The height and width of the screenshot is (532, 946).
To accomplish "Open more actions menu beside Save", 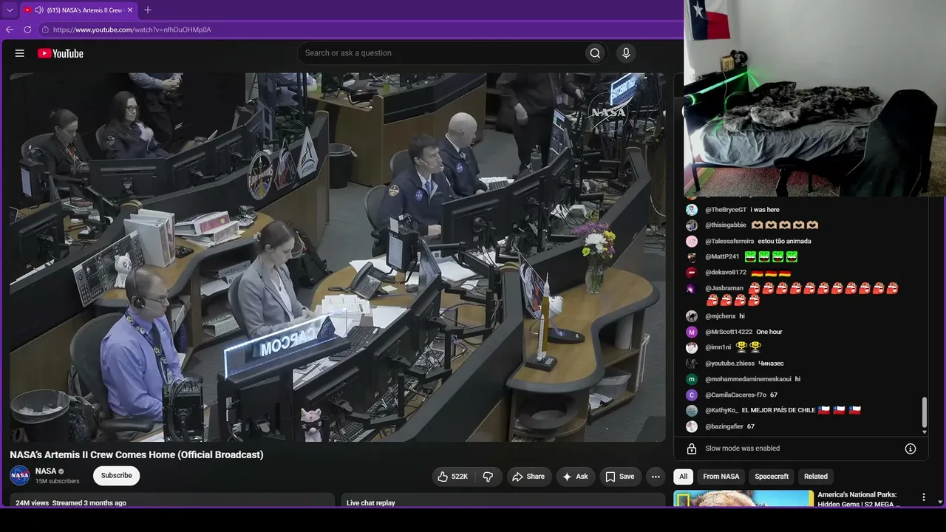I will point(656,477).
